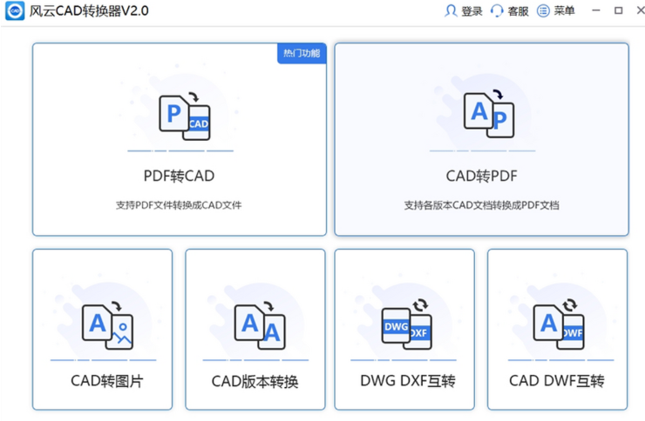Click the DWG DXF swap icon
The width and height of the screenshot is (645, 421).
coord(407,324)
